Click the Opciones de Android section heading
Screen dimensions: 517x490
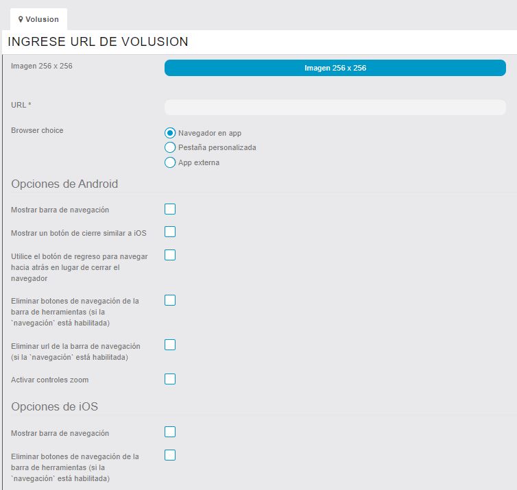point(64,184)
